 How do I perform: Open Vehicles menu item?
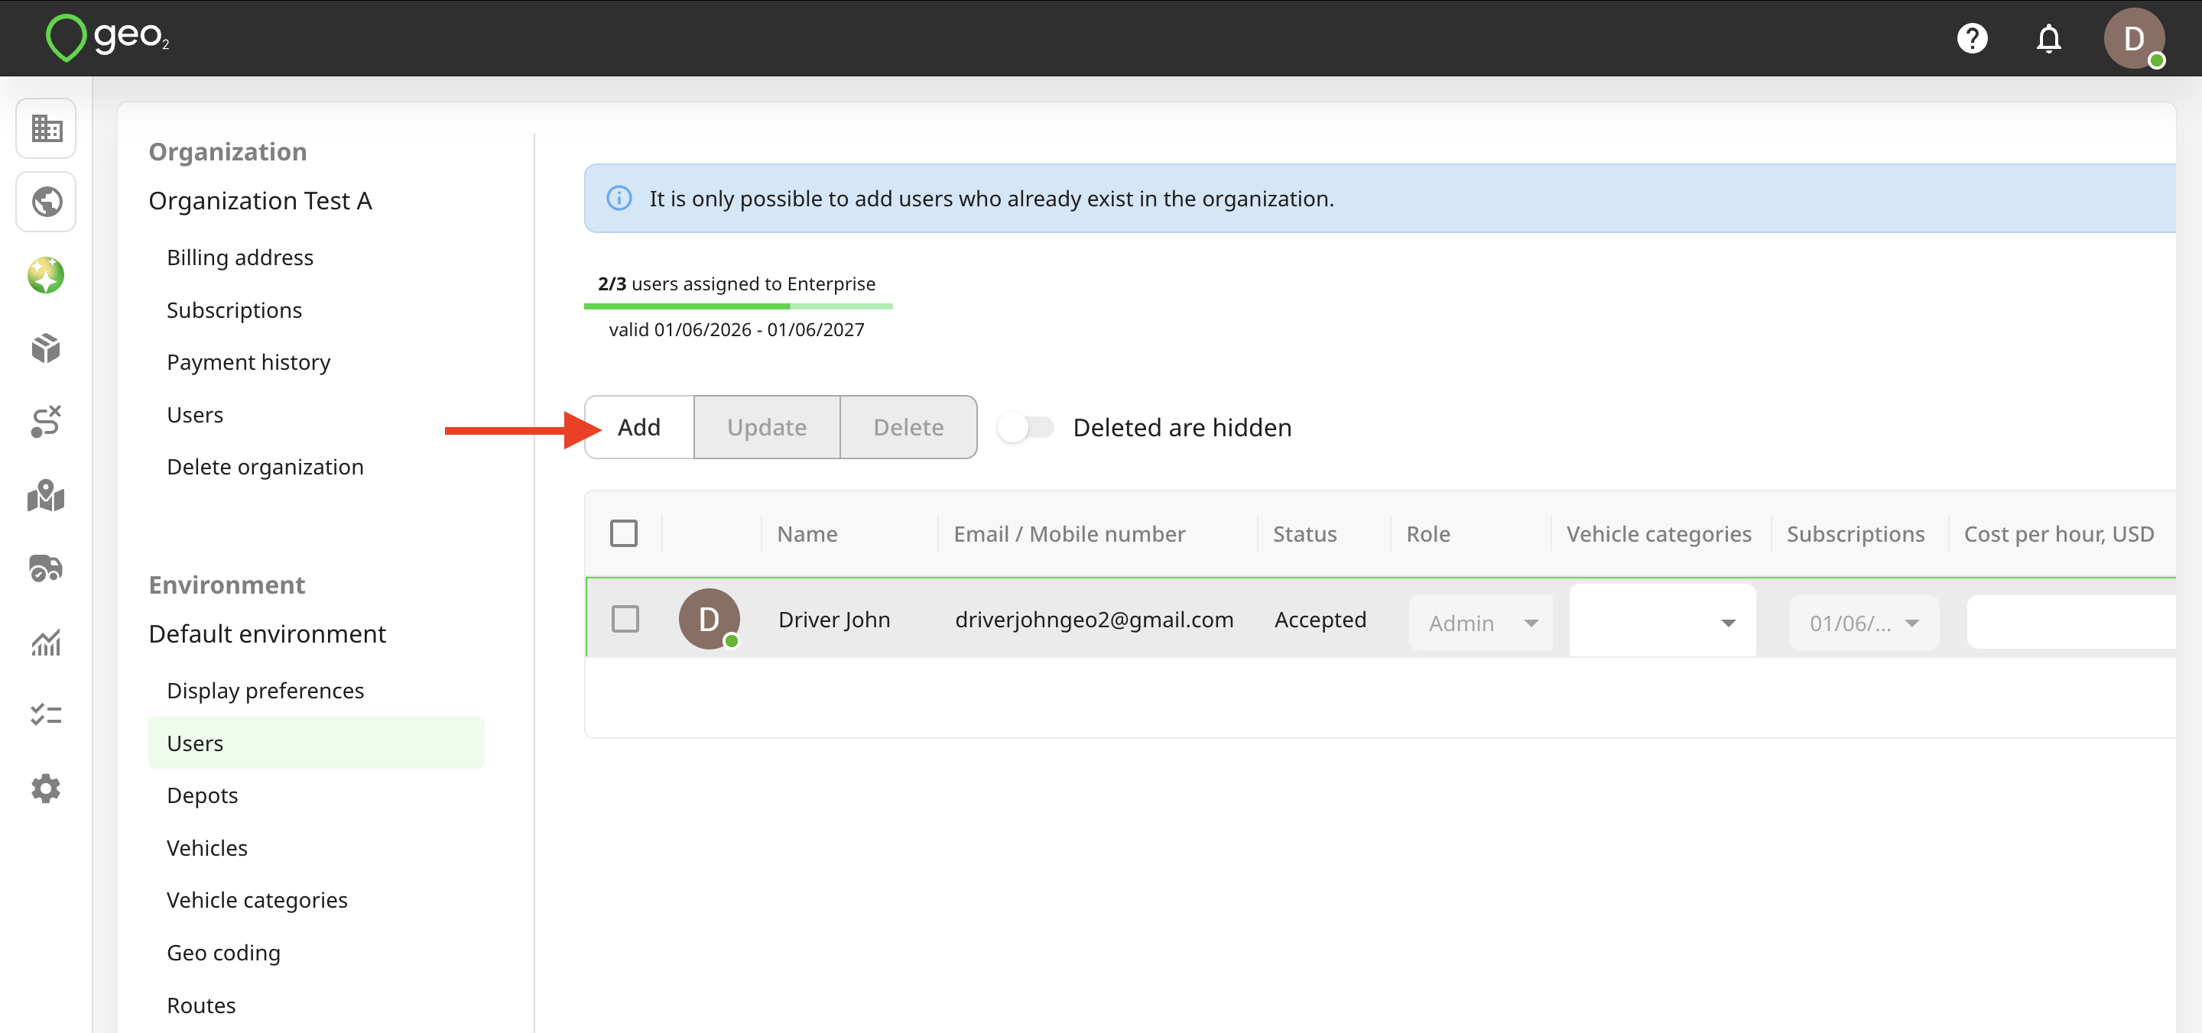pyautogui.click(x=207, y=847)
